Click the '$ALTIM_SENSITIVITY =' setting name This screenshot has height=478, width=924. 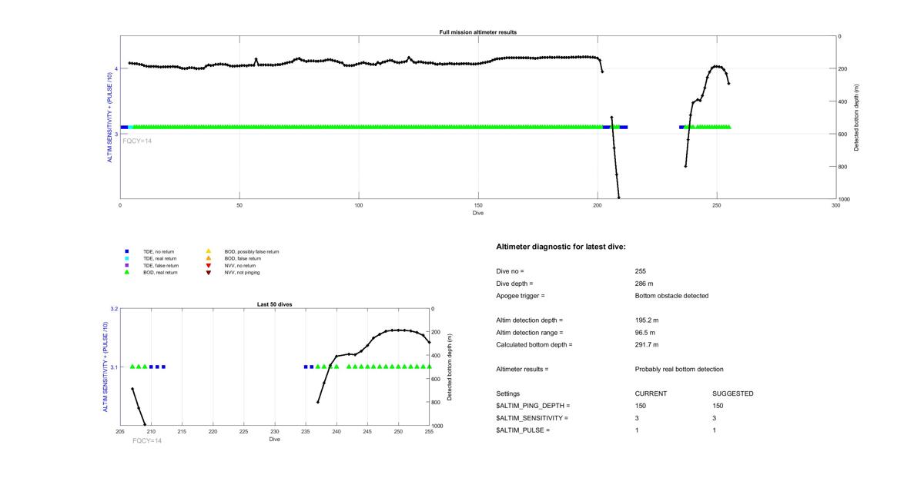533,418
